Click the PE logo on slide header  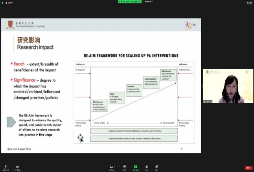(190, 26)
